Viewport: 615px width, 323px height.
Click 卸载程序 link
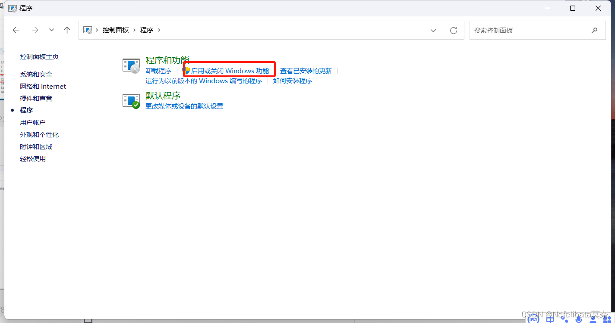tap(158, 71)
